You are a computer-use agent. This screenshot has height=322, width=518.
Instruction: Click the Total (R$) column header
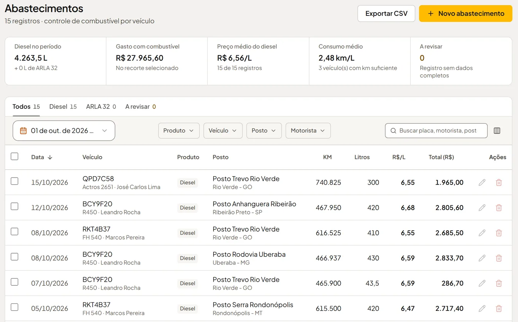coord(441,157)
